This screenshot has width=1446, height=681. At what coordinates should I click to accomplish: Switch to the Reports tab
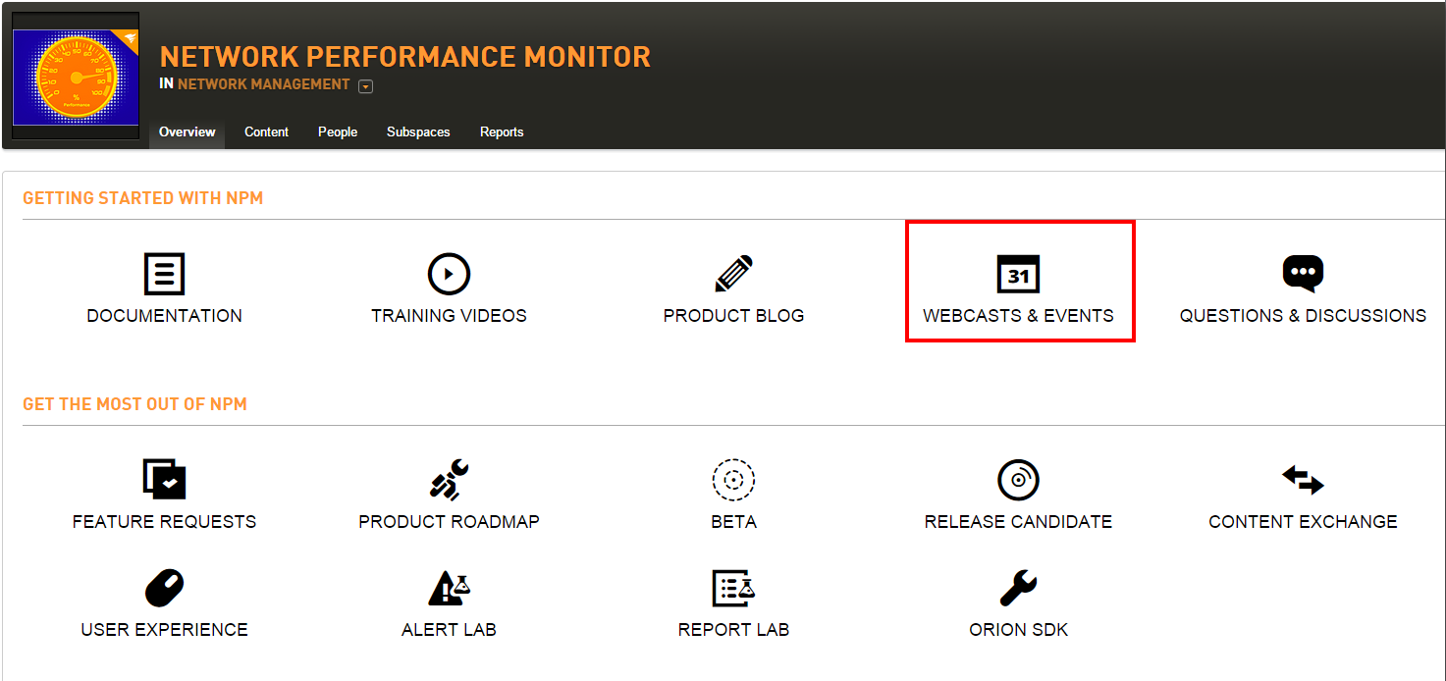[x=502, y=131]
